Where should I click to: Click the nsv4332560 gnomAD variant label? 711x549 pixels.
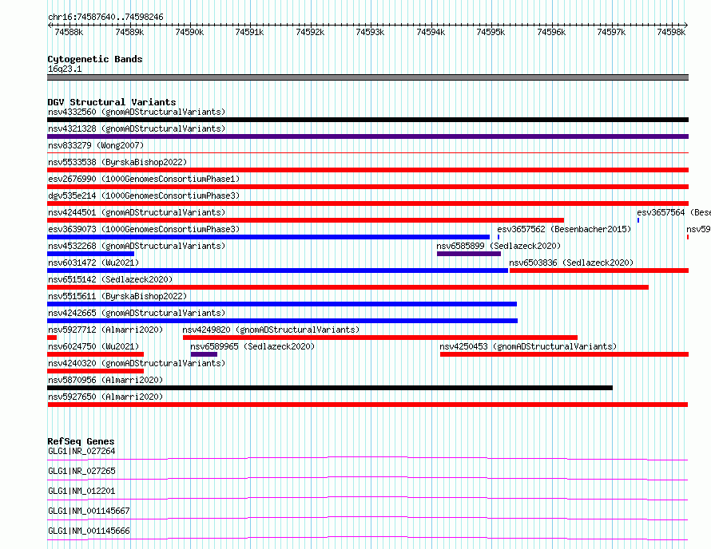click(x=137, y=112)
